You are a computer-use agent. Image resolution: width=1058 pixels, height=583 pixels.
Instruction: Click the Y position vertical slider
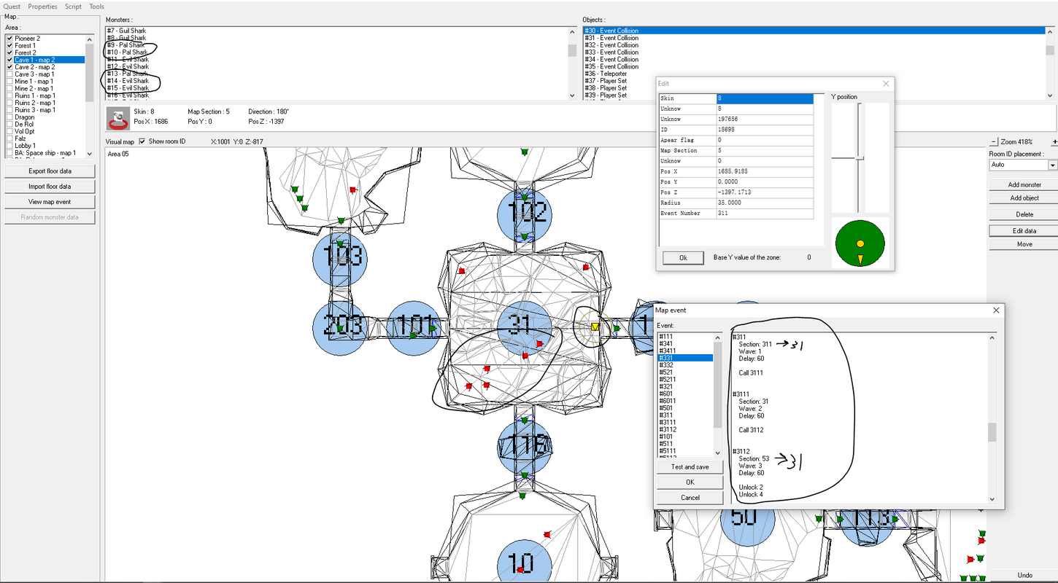pos(860,157)
